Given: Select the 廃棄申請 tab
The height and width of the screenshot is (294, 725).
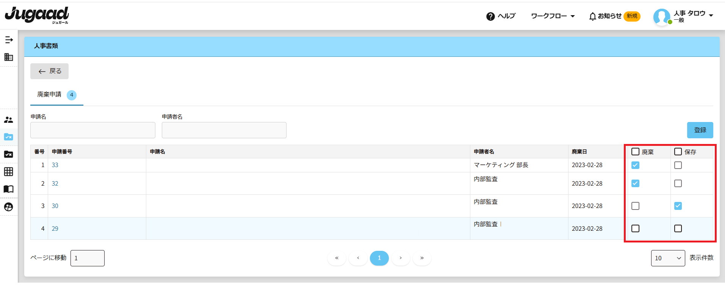Looking at the screenshot, I should click(x=50, y=95).
